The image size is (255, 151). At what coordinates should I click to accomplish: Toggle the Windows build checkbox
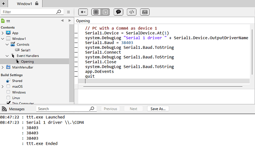pyautogui.click(x=8, y=92)
